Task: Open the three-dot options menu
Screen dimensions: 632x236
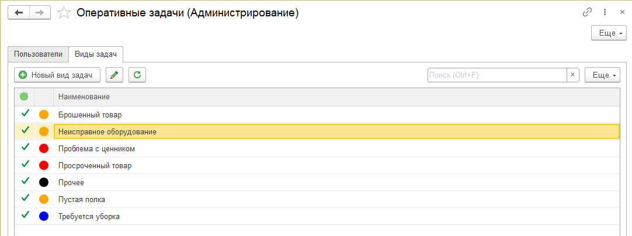Action: click(x=605, y=12)
